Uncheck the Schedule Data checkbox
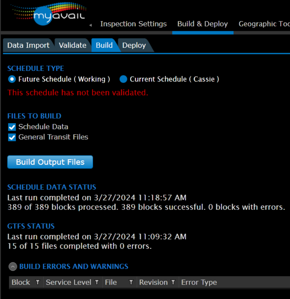 point(12,127)
